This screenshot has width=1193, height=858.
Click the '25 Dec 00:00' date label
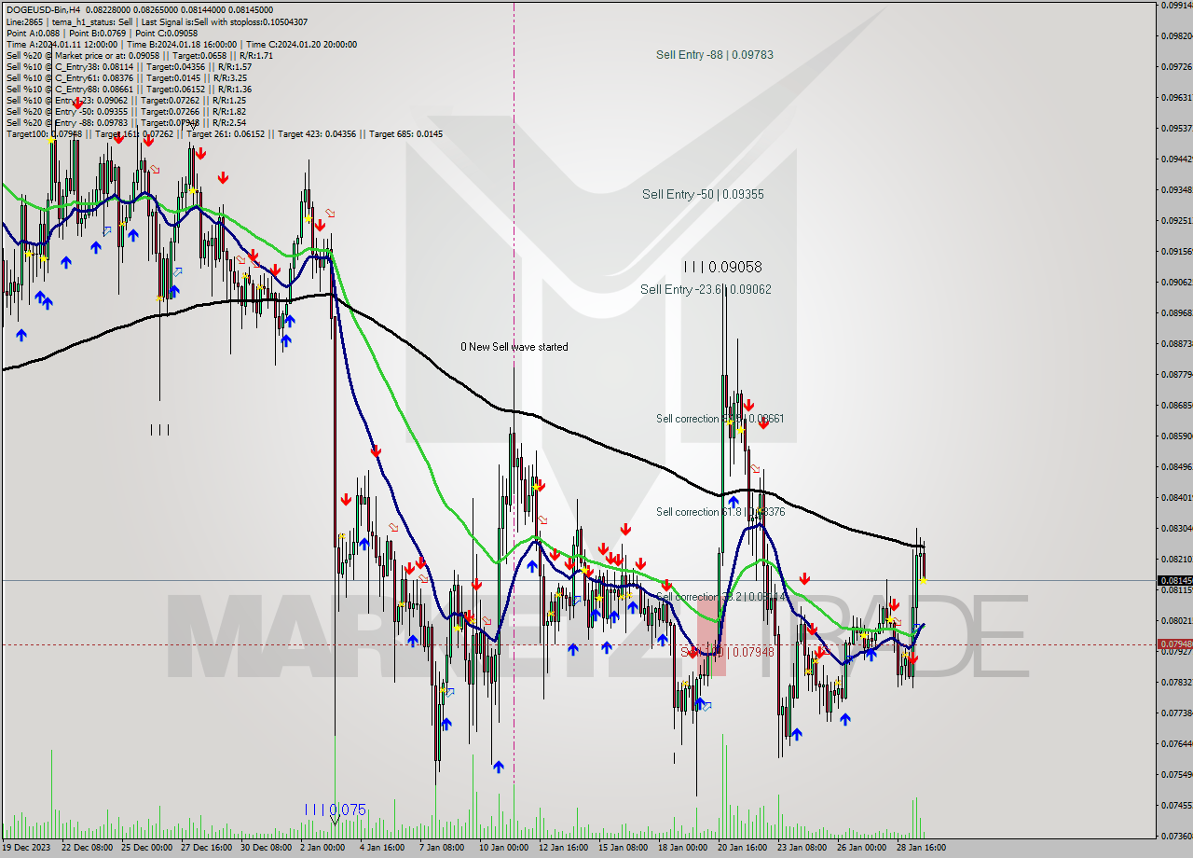[x=146, y=848]
